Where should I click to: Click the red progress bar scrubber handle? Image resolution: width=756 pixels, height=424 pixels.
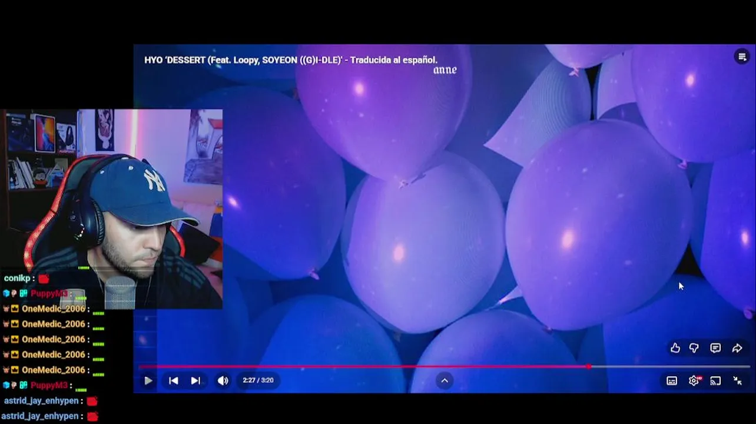coord(589,366)
